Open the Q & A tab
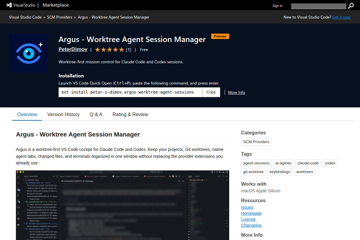Image resolution: width=360 pixels, height=240 pixels. tap(96, 114)
